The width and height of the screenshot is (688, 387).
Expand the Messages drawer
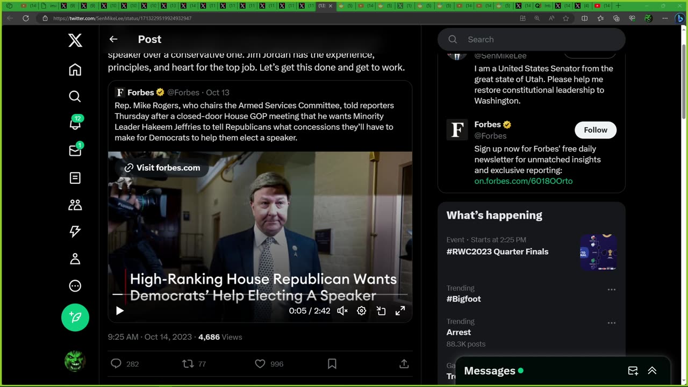[x=652, y=371]
